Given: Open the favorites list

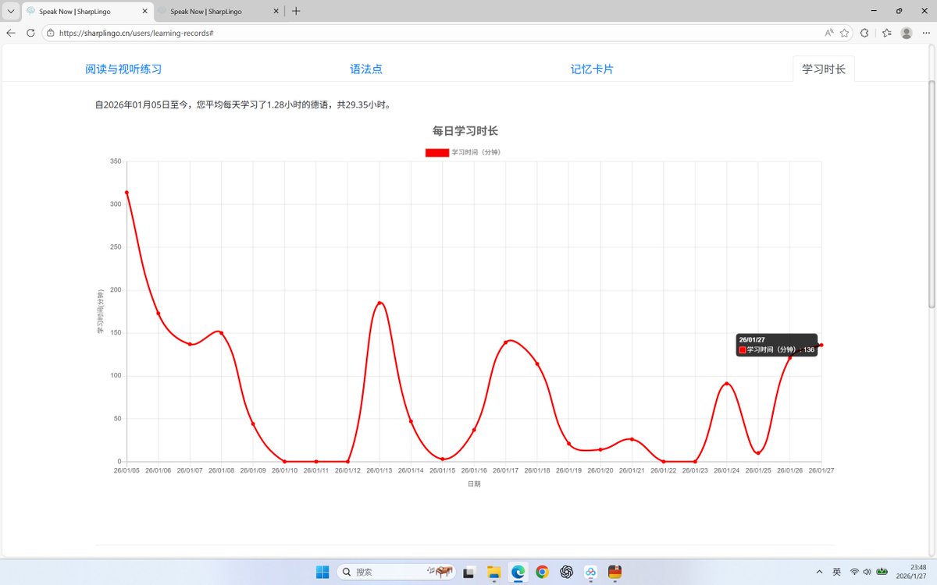Looking at the screenshot, I should (886, 33).
